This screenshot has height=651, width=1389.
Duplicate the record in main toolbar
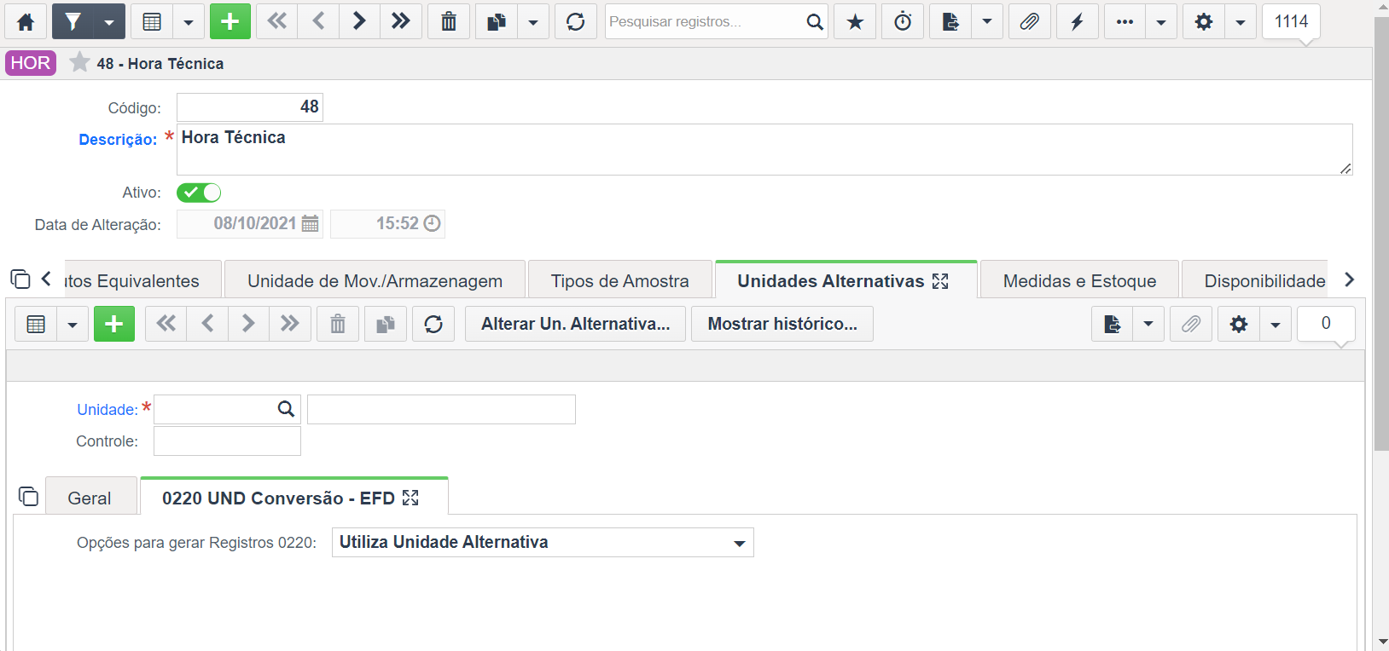click(497, 21)
